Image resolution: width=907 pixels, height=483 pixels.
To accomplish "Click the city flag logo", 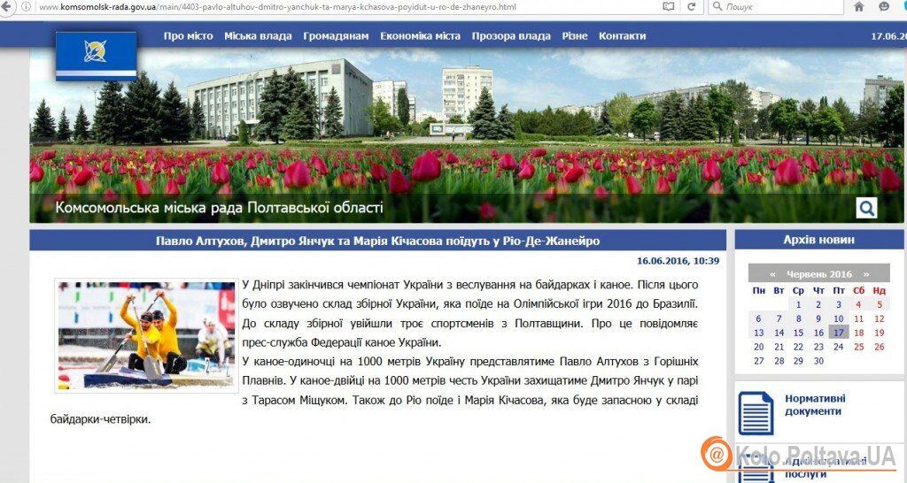I will click(x=96, y=56).
